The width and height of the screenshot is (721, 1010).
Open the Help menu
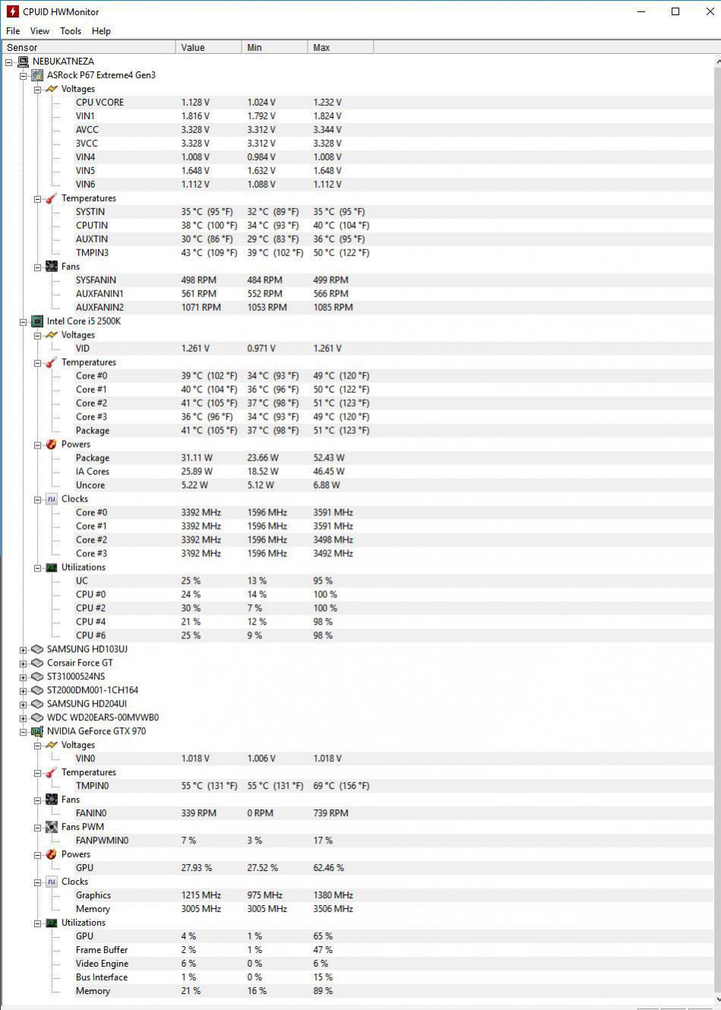point(101,31)
